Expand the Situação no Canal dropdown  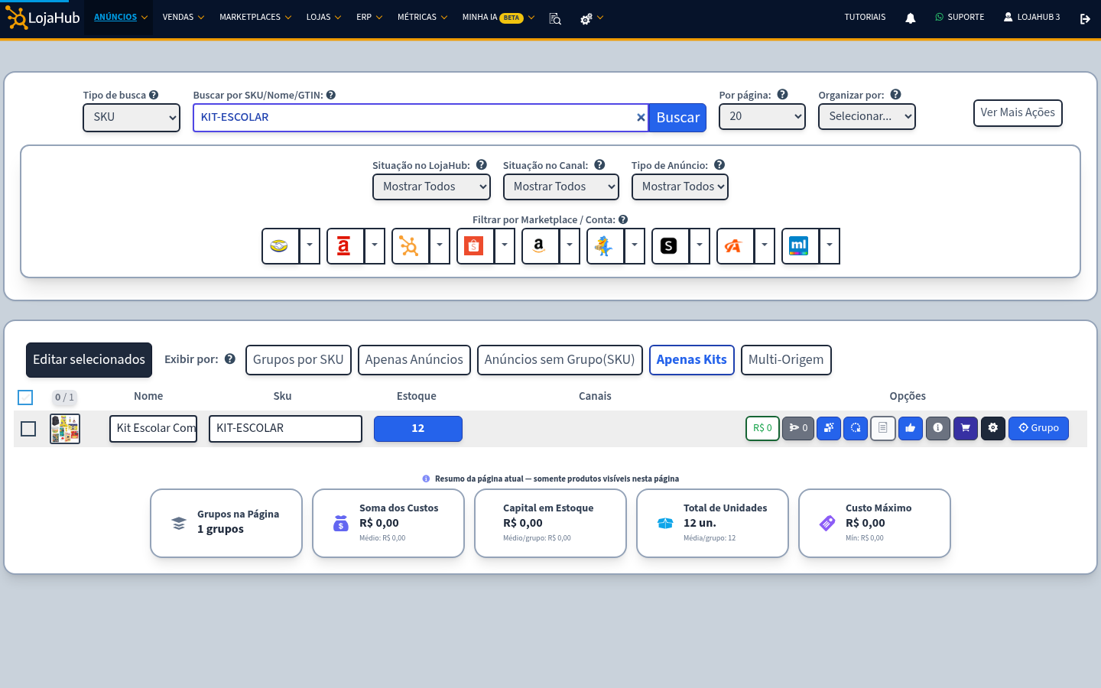tap(561, 187)
